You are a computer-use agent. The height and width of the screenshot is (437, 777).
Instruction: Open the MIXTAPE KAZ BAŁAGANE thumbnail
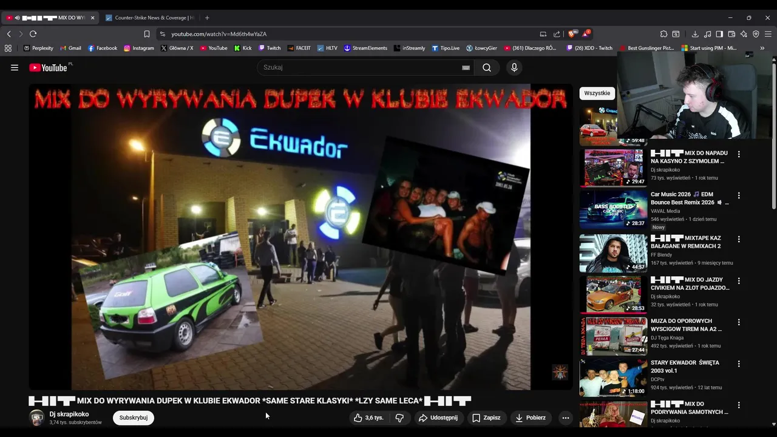tap(613, 253)
